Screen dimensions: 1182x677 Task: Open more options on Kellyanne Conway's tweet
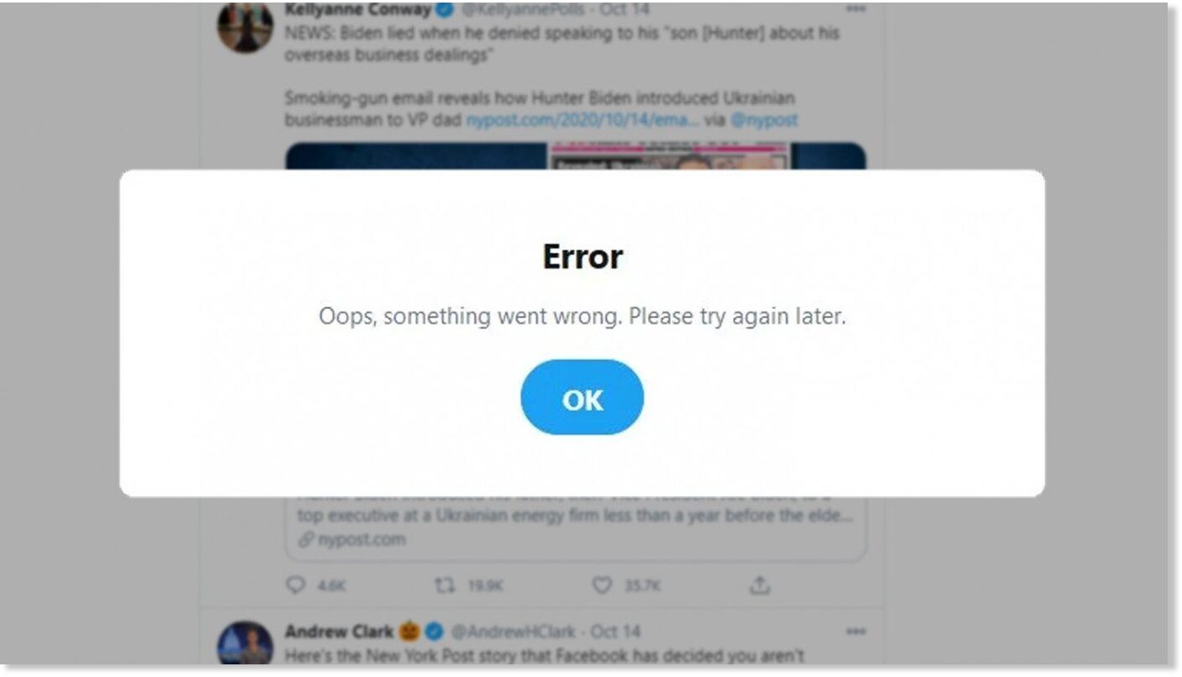(x=855, y=9)
